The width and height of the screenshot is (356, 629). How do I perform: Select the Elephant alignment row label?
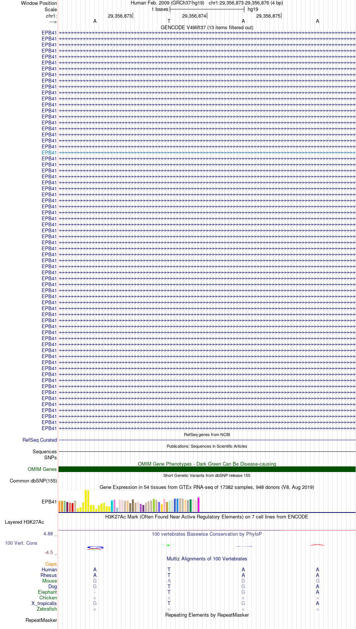[x=47, y=592]
